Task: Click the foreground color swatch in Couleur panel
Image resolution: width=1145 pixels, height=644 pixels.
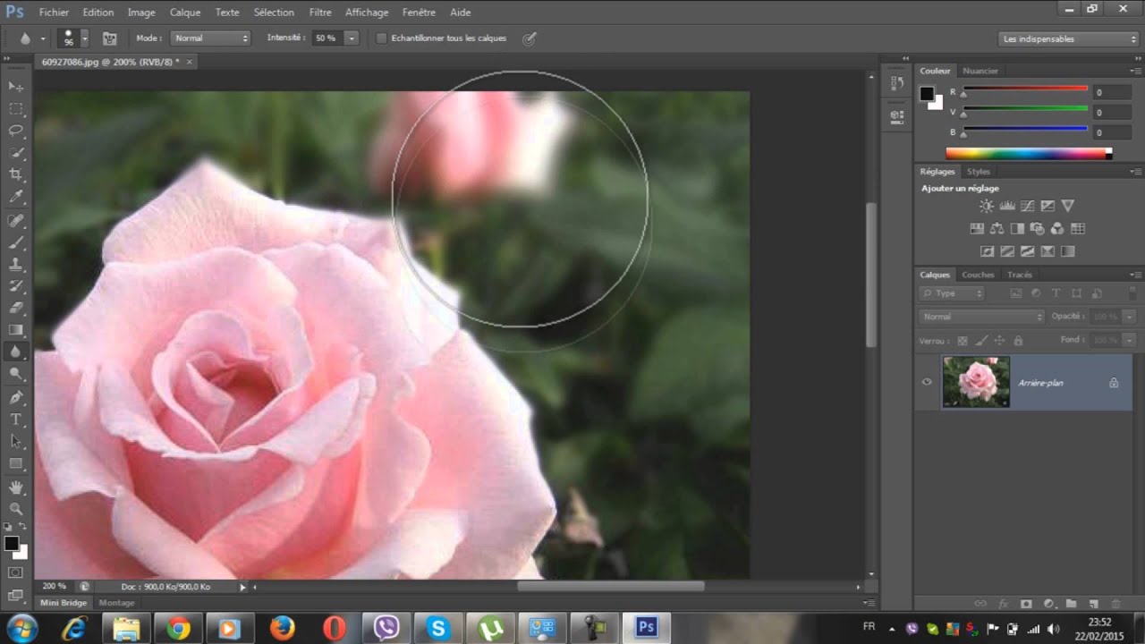Action: coord(927,94)
